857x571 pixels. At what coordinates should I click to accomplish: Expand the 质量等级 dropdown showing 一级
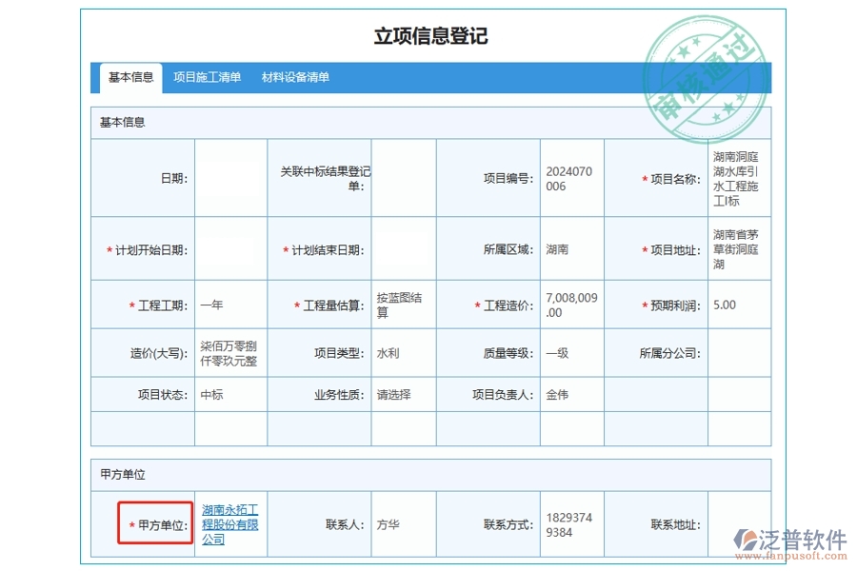(x=571, y=353)
